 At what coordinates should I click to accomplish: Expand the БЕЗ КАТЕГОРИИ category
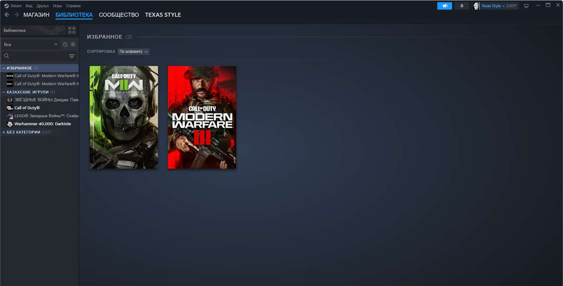(5, 132)
